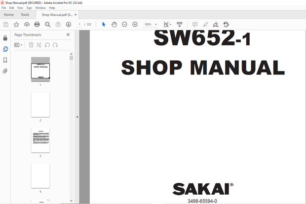Close the Page Thumbnails panel
This screenshot has width=306, height=204.
tap(68, 35)
